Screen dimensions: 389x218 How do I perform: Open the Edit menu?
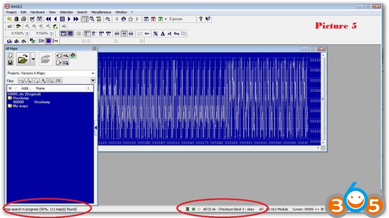pos(23,12)
